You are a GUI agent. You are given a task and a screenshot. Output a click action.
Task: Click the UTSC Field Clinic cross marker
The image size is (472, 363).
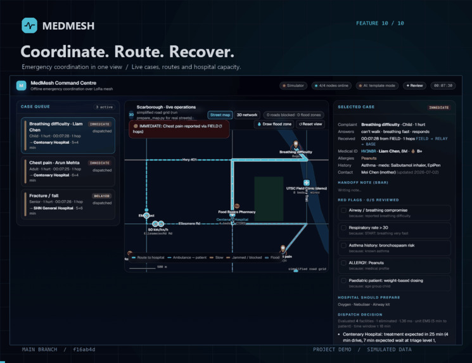(x=307, y=182)
